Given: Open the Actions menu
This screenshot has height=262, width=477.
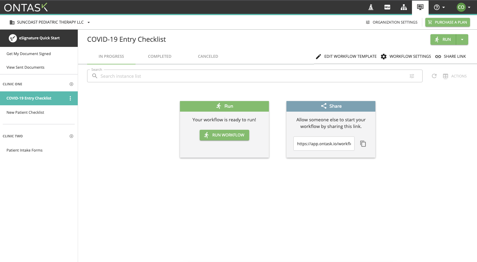Looking at the screenshot, I should pyautogui.click(x=455, y=76).
